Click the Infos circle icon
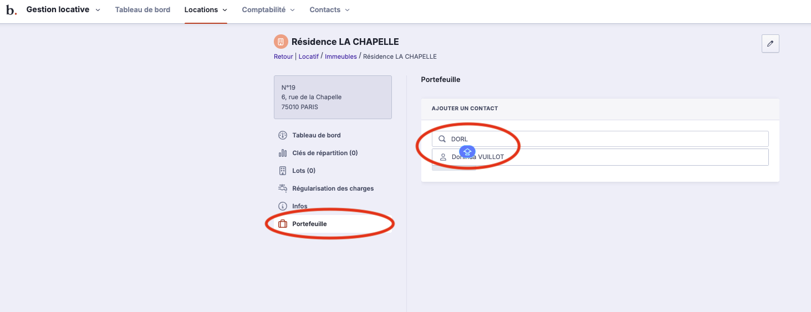This screenshot has height=312, width=811. 282,206
